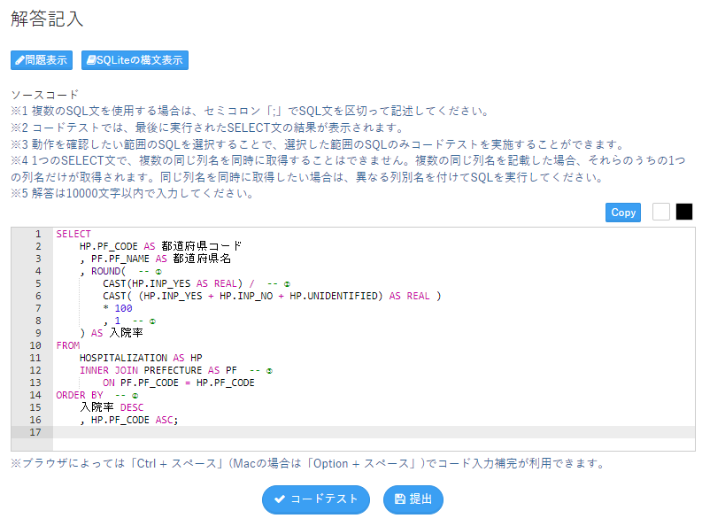Click ORDER BY on line 14

[x=80, y=395]
